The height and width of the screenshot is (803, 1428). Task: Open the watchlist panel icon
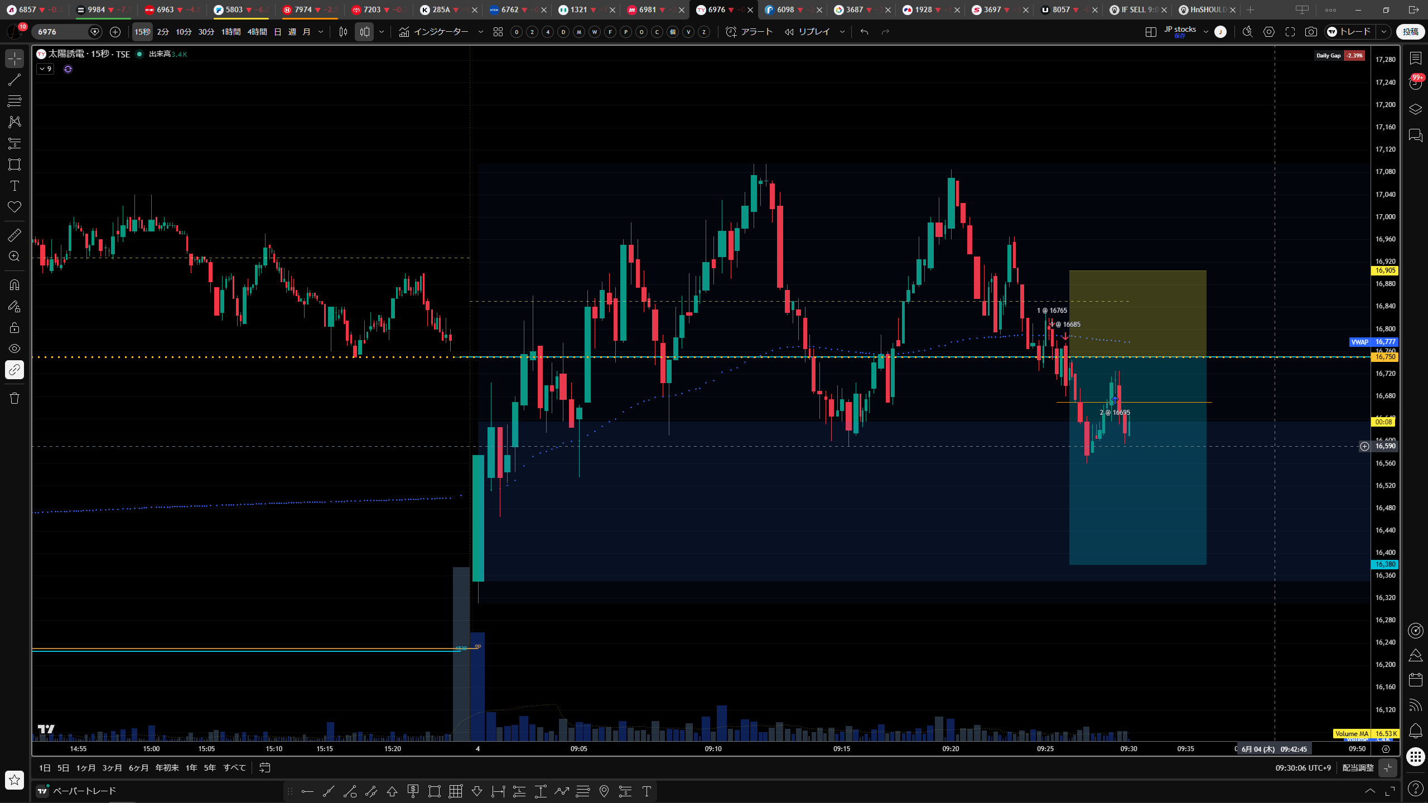click(1416, 58)
